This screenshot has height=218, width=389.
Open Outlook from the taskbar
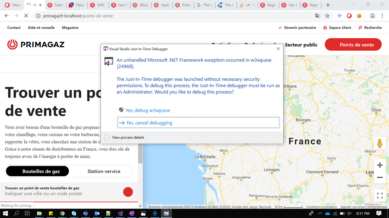point(97,213)
